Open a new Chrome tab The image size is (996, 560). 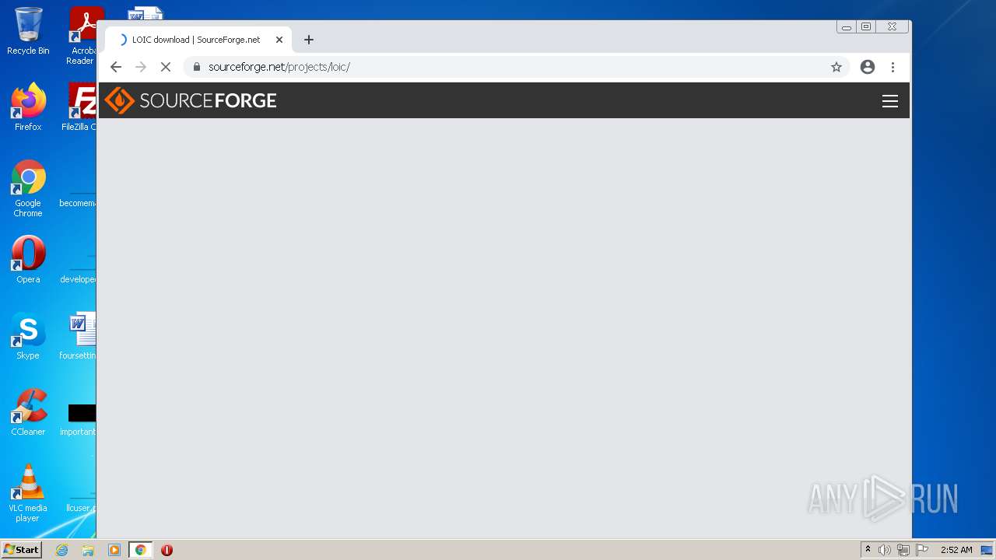309,40
